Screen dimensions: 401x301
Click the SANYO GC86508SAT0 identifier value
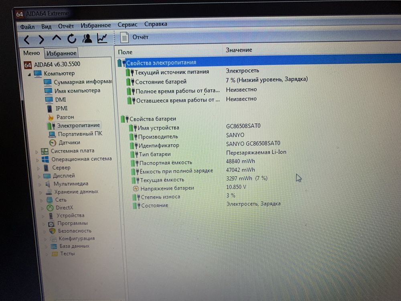(253, 144)
